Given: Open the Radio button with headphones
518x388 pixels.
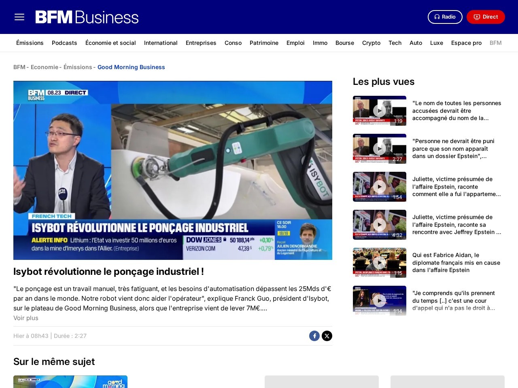Looking at the screenshot, I should point(445,17).
